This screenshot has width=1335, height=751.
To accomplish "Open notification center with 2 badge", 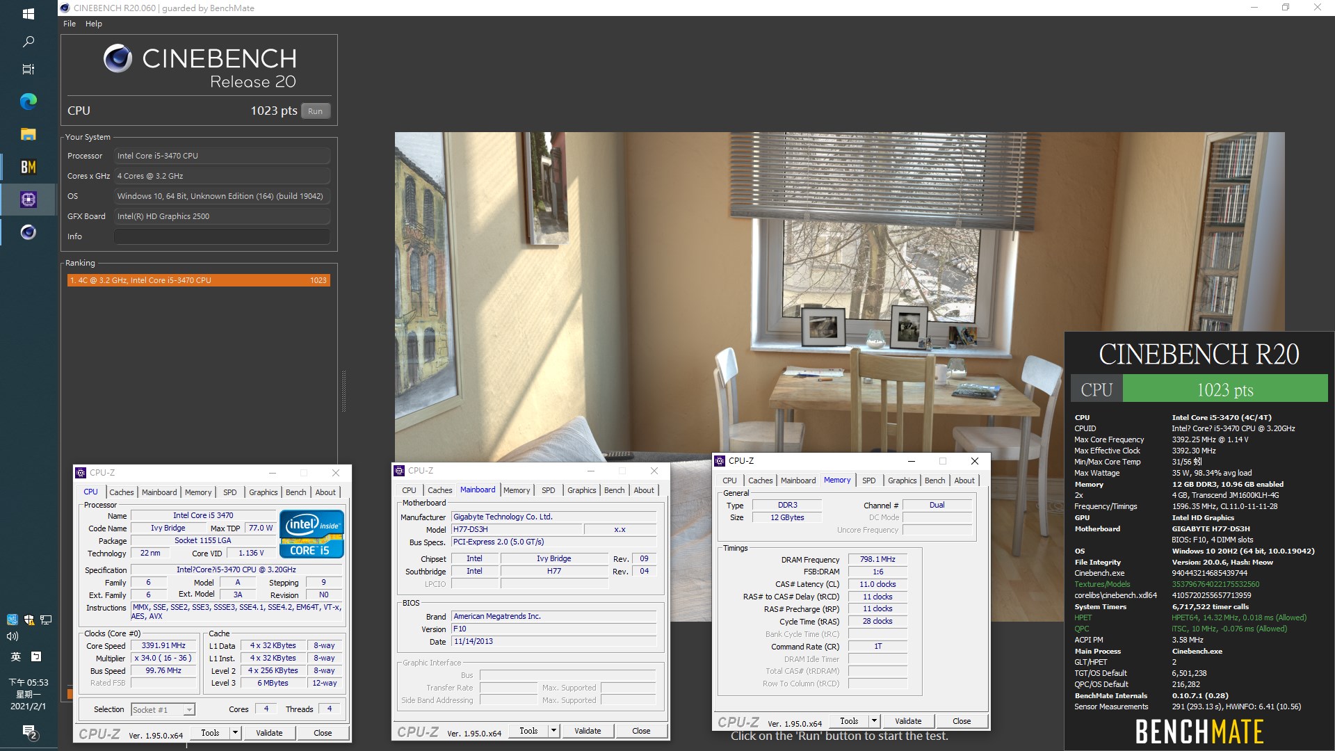I will click(x=29, y=732).
